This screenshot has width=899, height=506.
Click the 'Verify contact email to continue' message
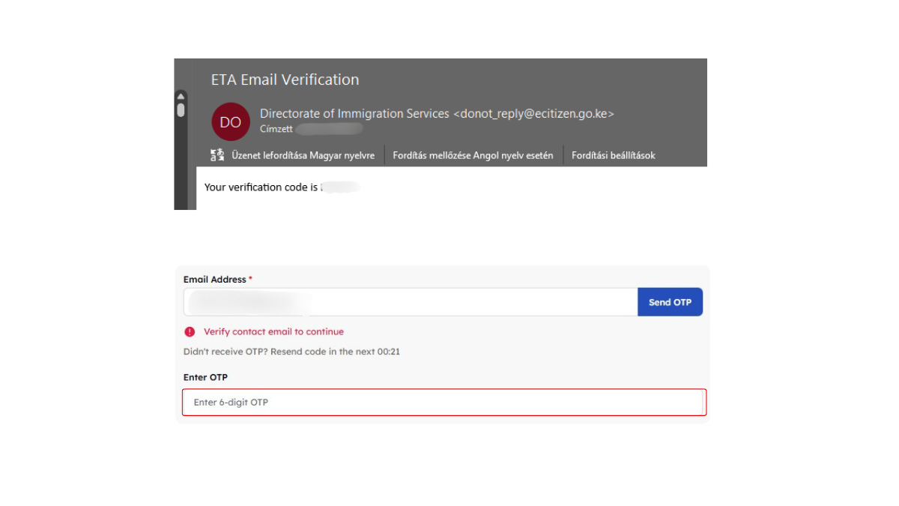click(x=273, y=331)
